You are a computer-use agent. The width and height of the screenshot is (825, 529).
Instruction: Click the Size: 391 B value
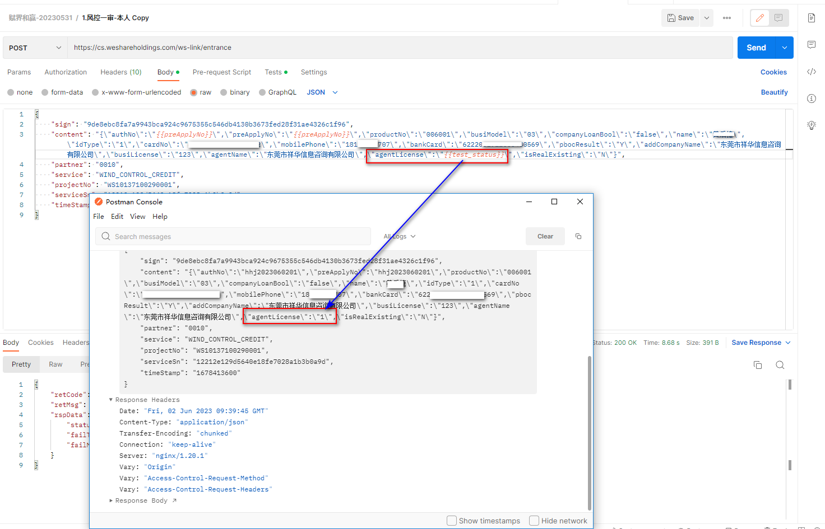(x=702, y=343)
